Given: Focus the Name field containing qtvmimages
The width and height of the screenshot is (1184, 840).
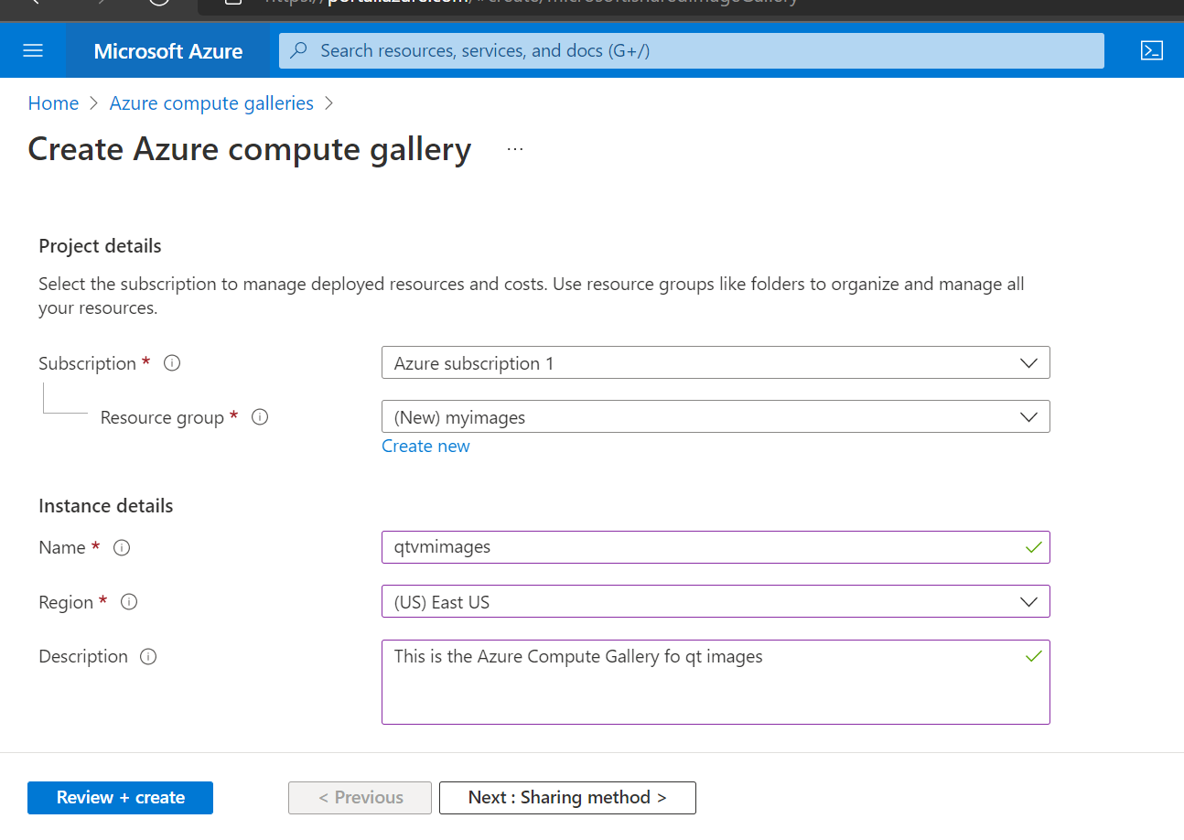Looking at the screenshot, I should click(716, 547).
